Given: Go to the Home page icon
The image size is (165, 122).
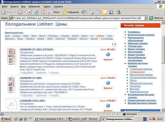Looking at the screenshot, I should 43,12.
